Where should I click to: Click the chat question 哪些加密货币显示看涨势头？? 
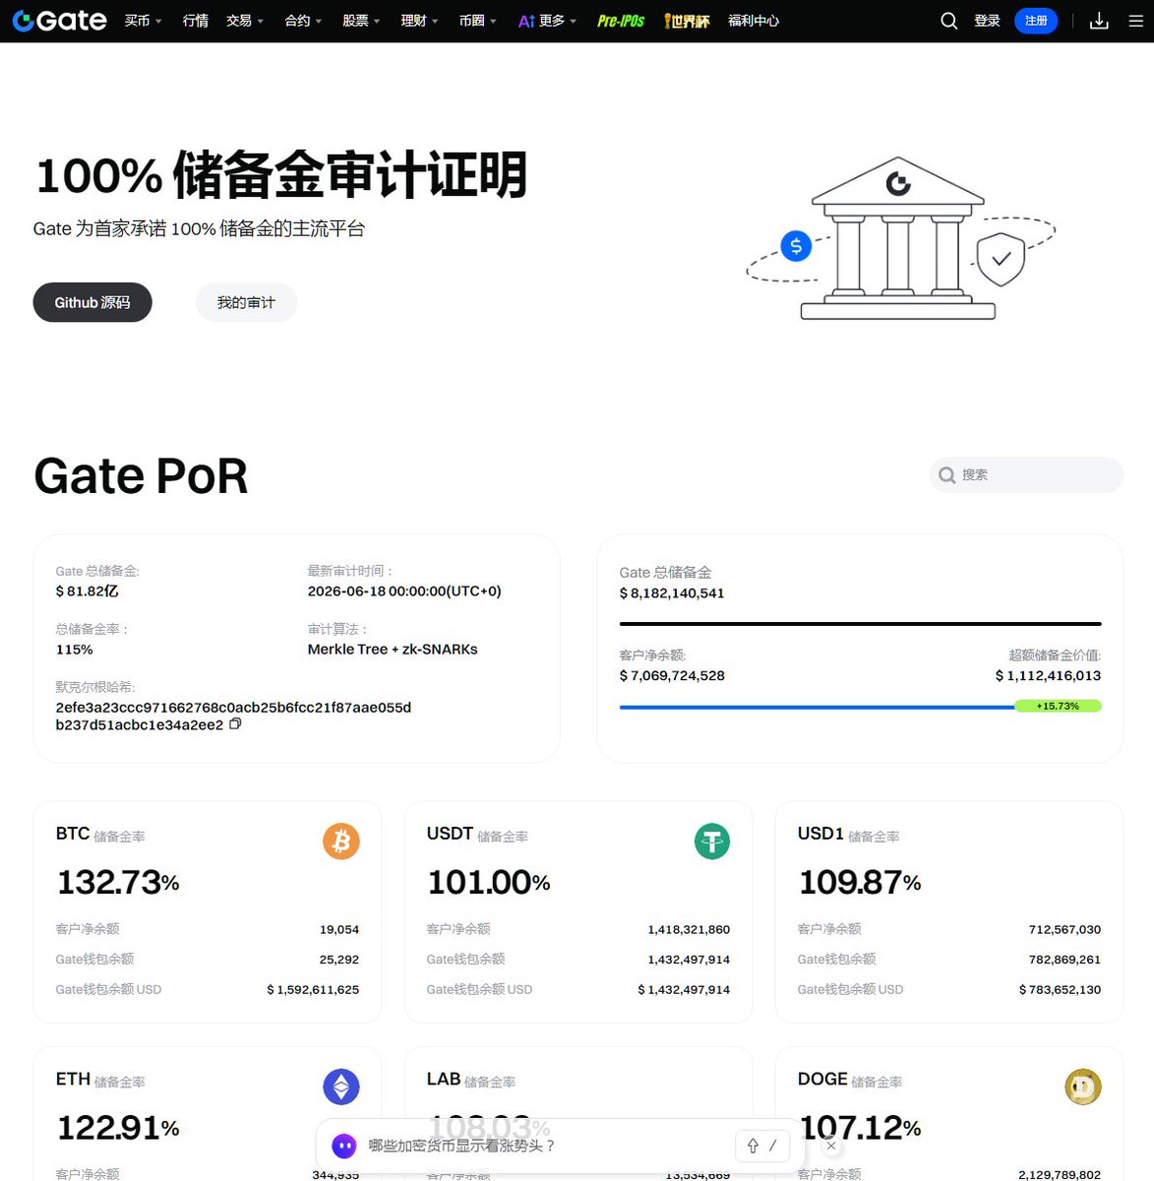462,1146
